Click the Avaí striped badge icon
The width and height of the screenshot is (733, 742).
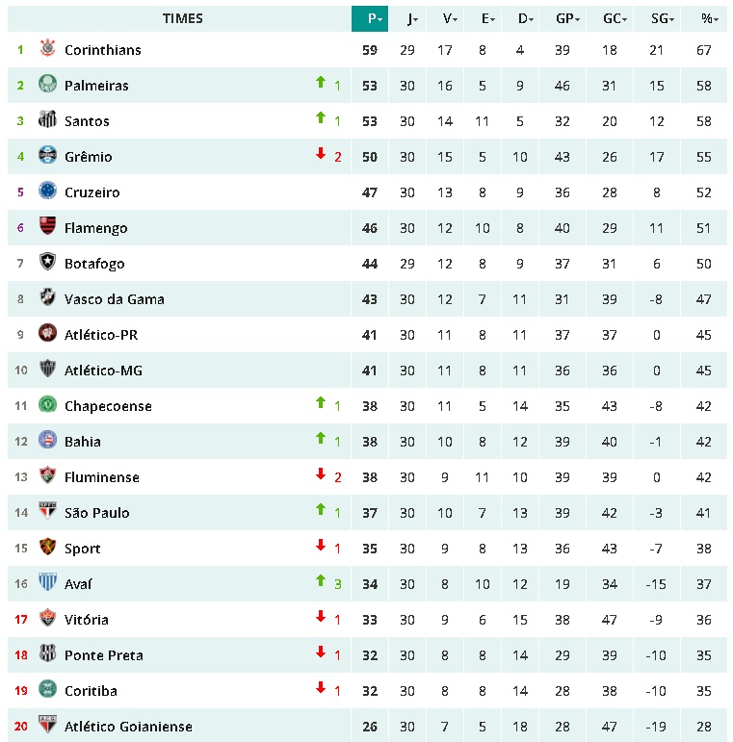(x=47, y=583)
